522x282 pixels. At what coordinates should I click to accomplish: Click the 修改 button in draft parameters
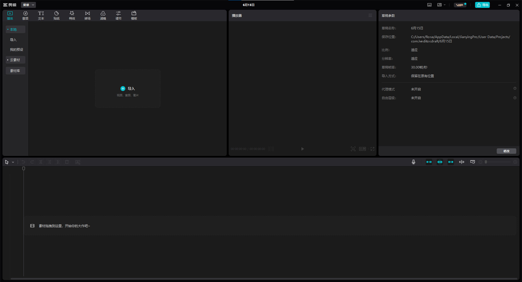pos(506,151)
